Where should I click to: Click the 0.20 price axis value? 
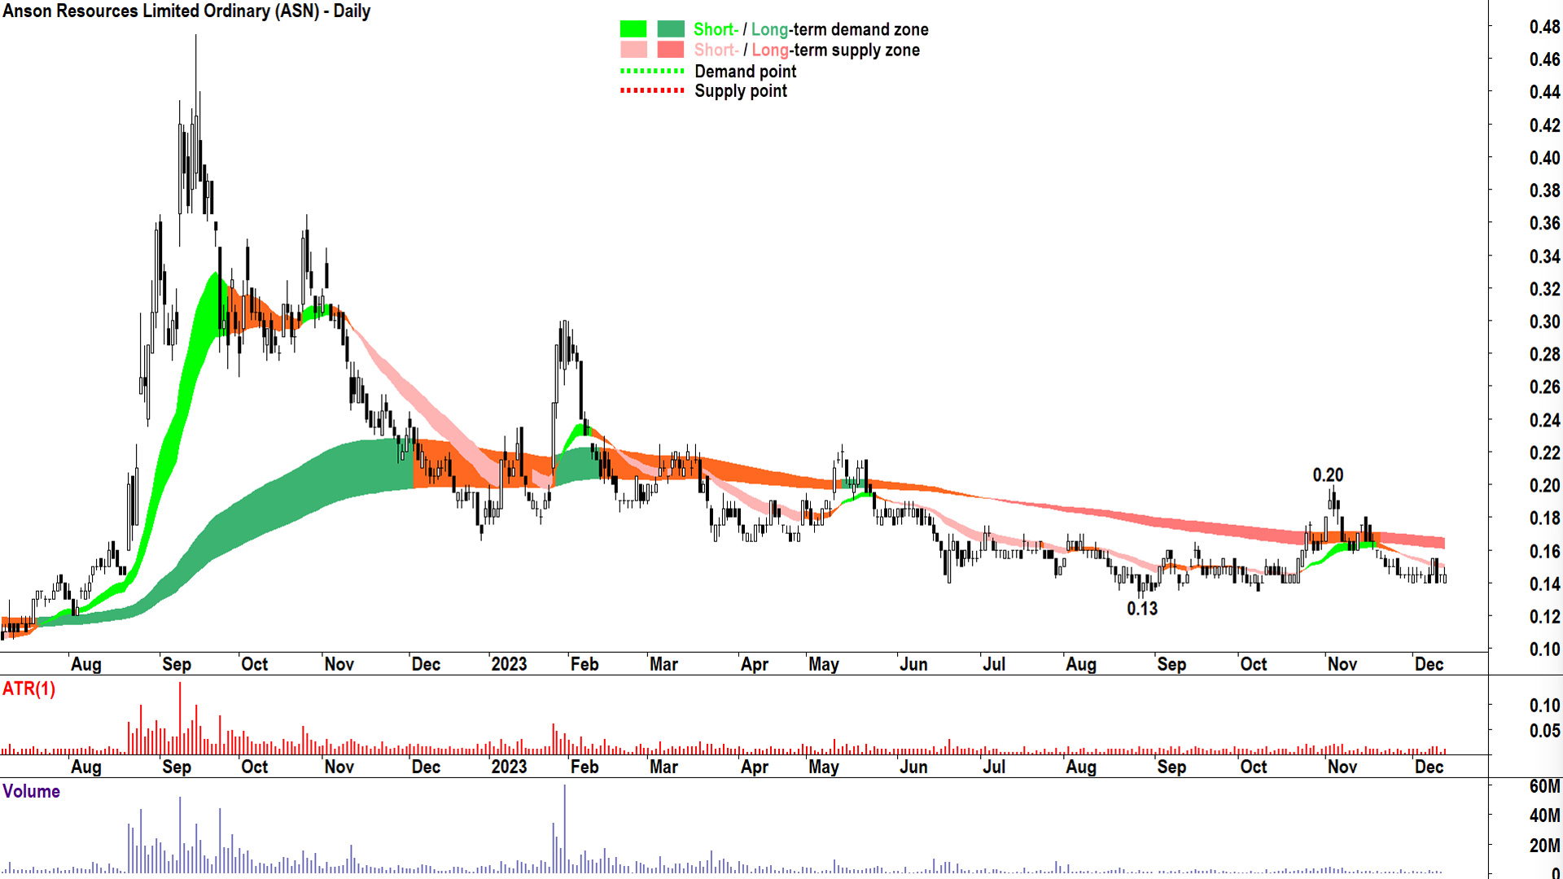click(x=1544, y=486)
